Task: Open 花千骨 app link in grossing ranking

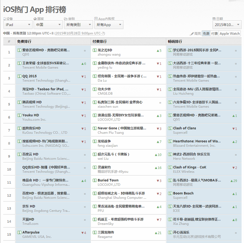Action: [x=197, y=219]
